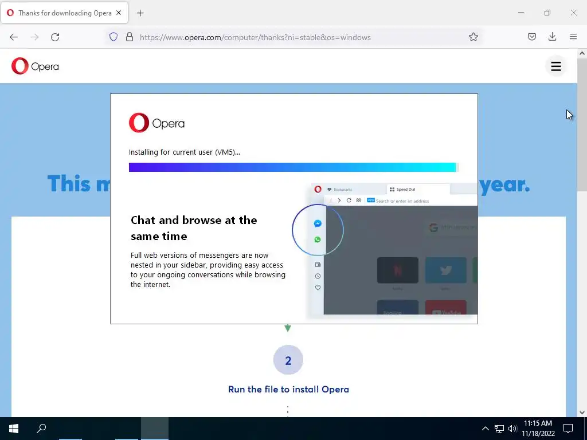This screenshot has height=440, width=587.
Task: Open the tracking protection shield icon
Action: tap(114, 37)
